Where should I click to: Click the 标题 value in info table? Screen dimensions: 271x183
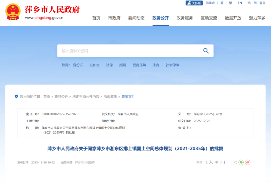pos(83,130)
